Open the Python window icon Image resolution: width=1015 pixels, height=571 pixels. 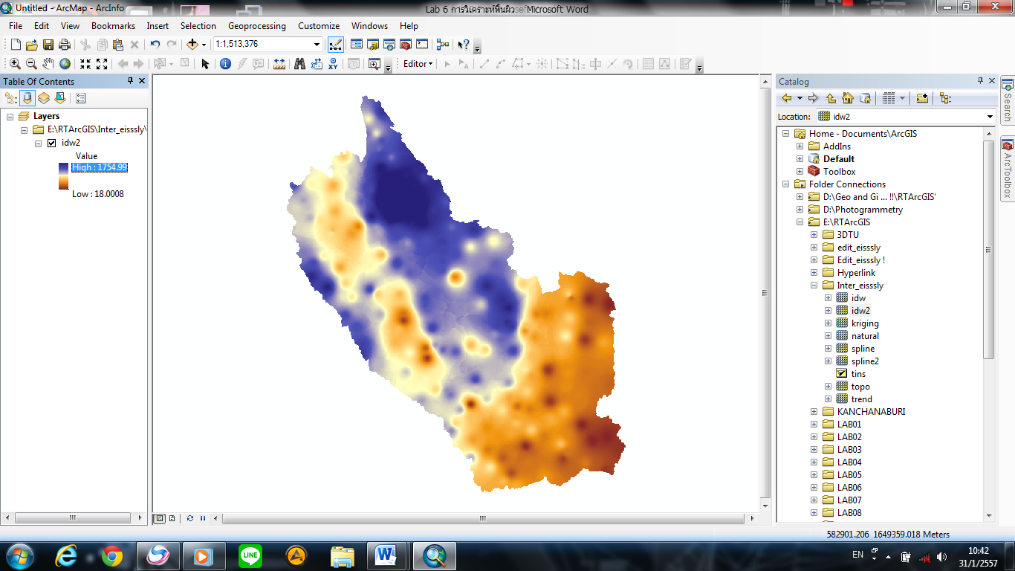422,45
